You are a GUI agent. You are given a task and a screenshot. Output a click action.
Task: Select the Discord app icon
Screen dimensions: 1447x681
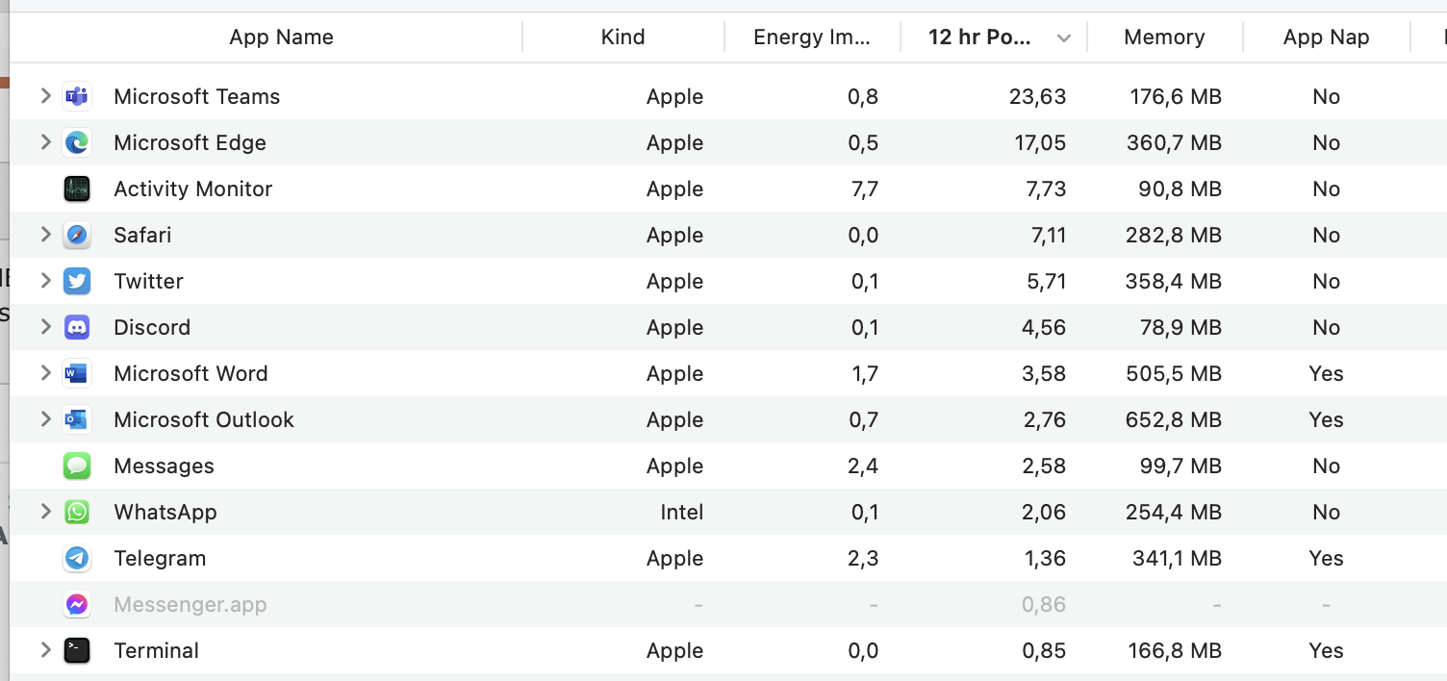(x=77, y=327)
